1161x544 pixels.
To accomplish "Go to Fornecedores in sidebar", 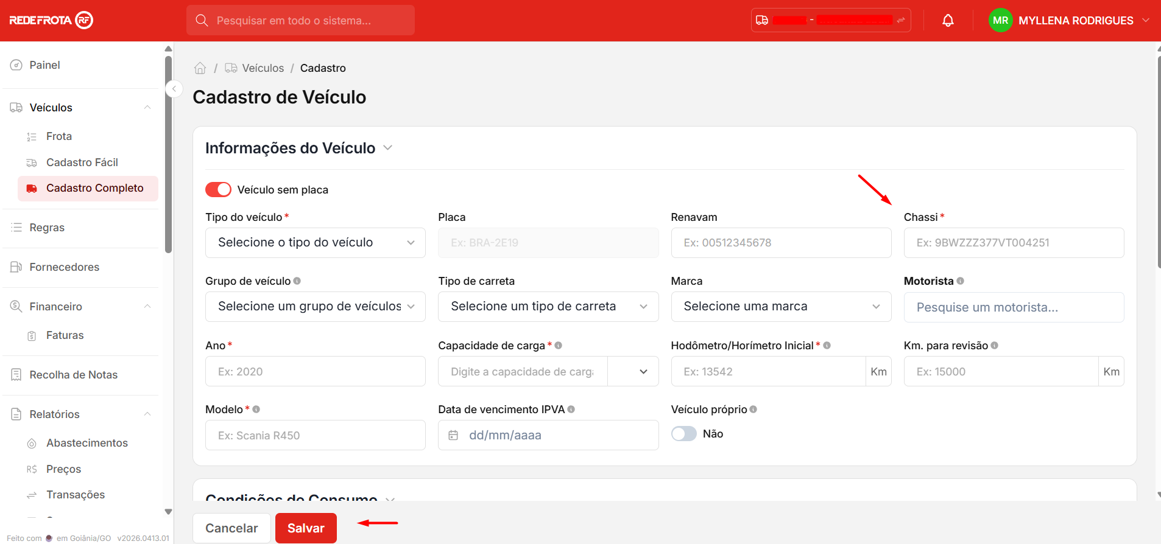I will (64, 267).
